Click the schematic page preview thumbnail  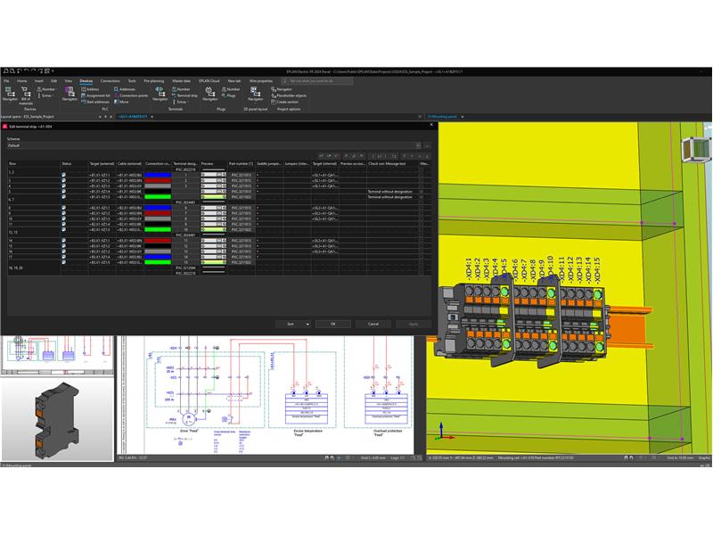tap(57, 355)
